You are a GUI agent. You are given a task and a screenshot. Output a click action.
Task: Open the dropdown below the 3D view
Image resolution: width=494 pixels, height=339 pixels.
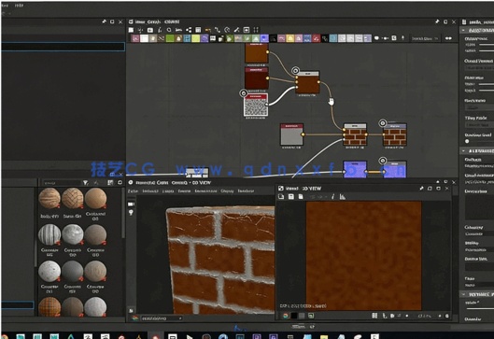coord(162,318)
